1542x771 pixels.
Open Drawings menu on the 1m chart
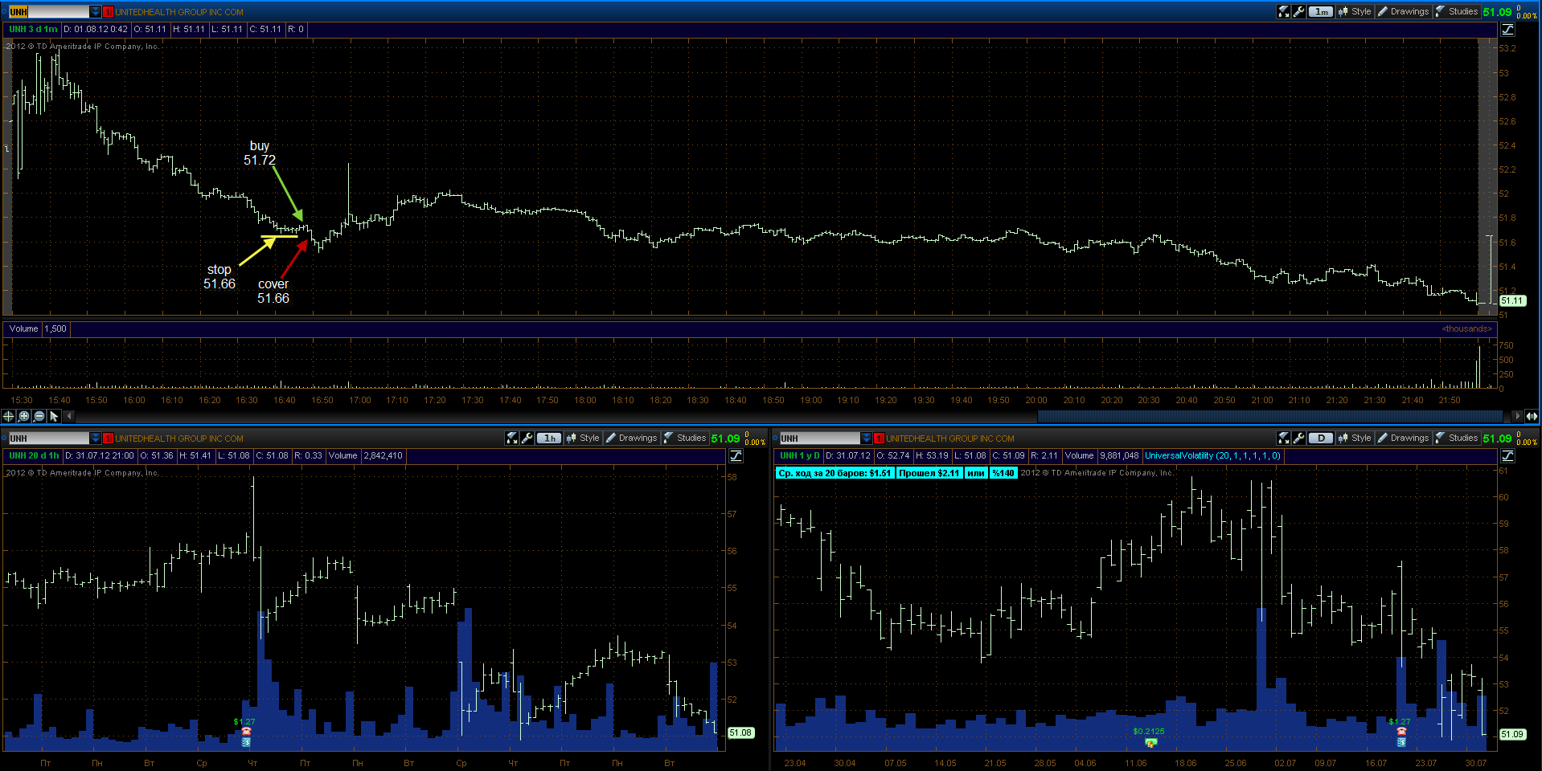pyautogui.click(x=1403, y=11)
